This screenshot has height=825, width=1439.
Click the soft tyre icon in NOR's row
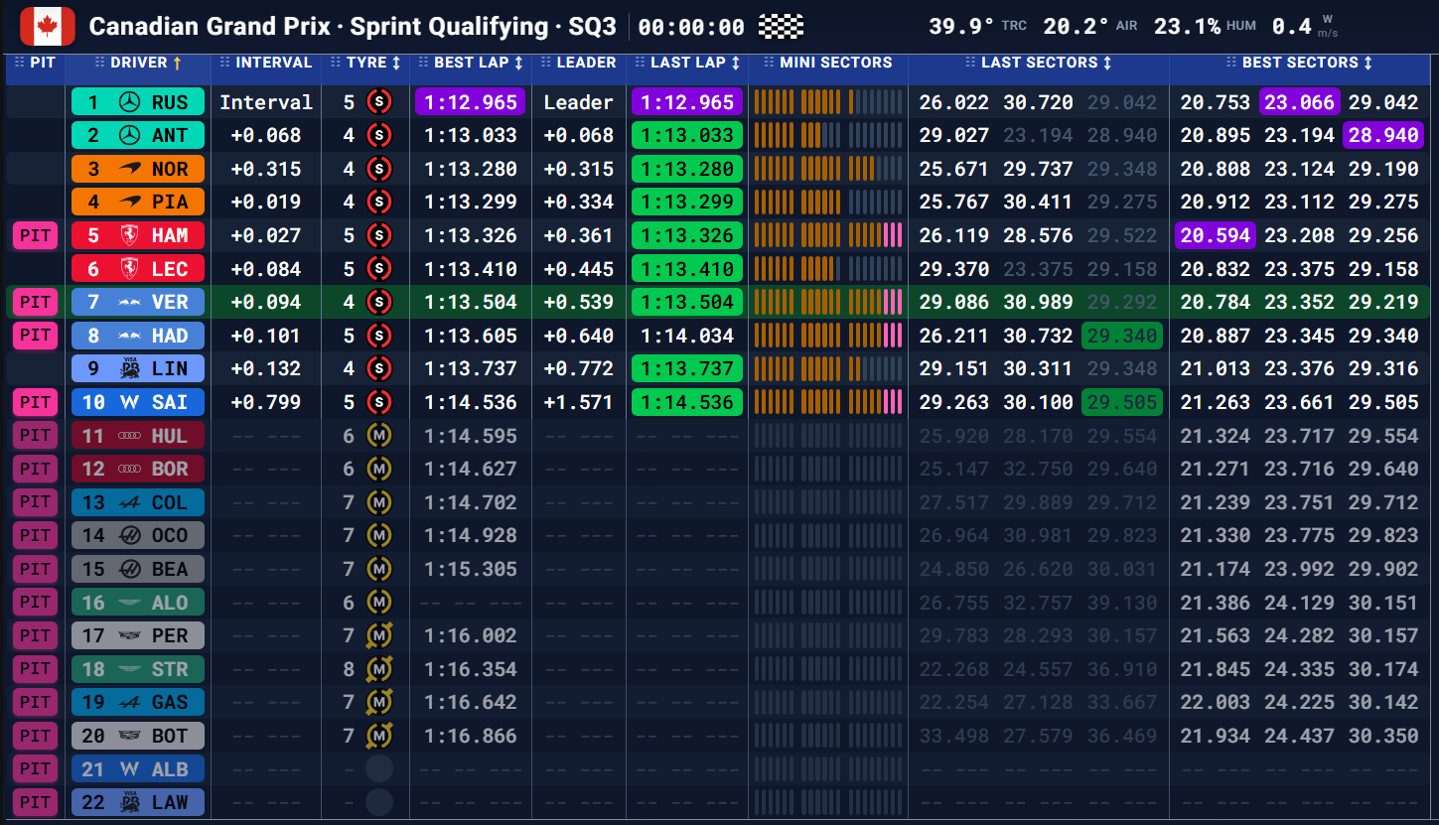click(378, 169)
